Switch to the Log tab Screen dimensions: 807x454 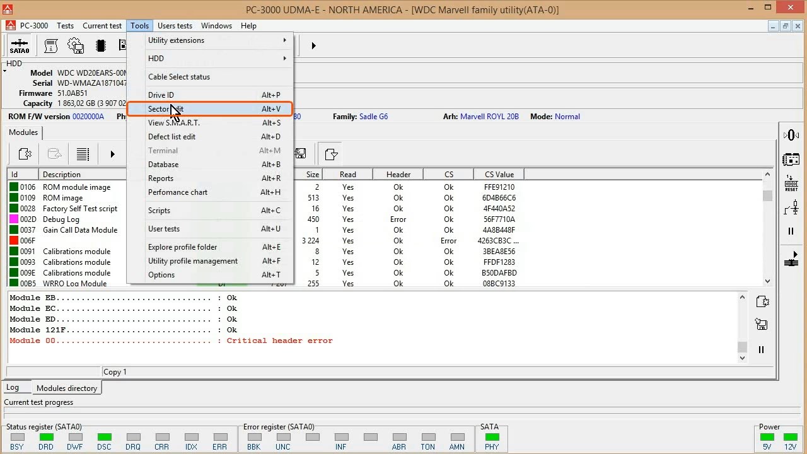(13, 388)
